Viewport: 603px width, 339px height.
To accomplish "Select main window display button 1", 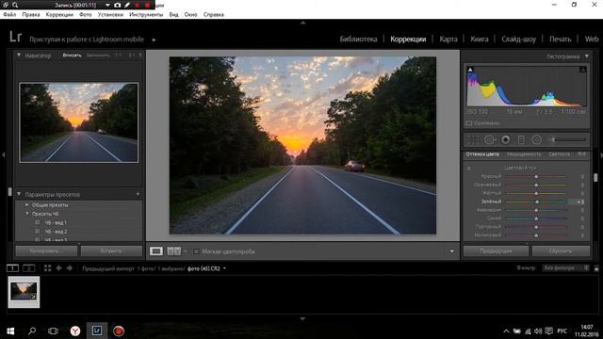I will point(12,268).
